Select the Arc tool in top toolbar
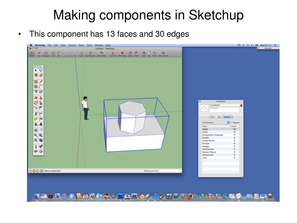Screen dimensions: 297x223 pyautogui.click(x=59, y=54)
